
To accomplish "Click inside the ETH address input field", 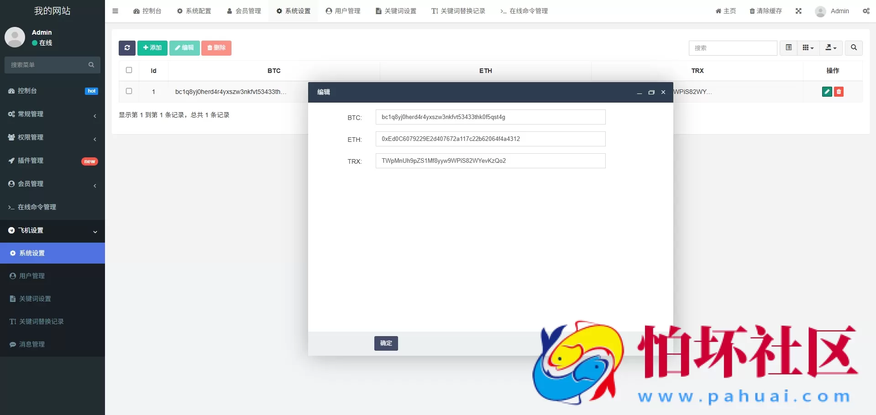I will click(490, 139).
